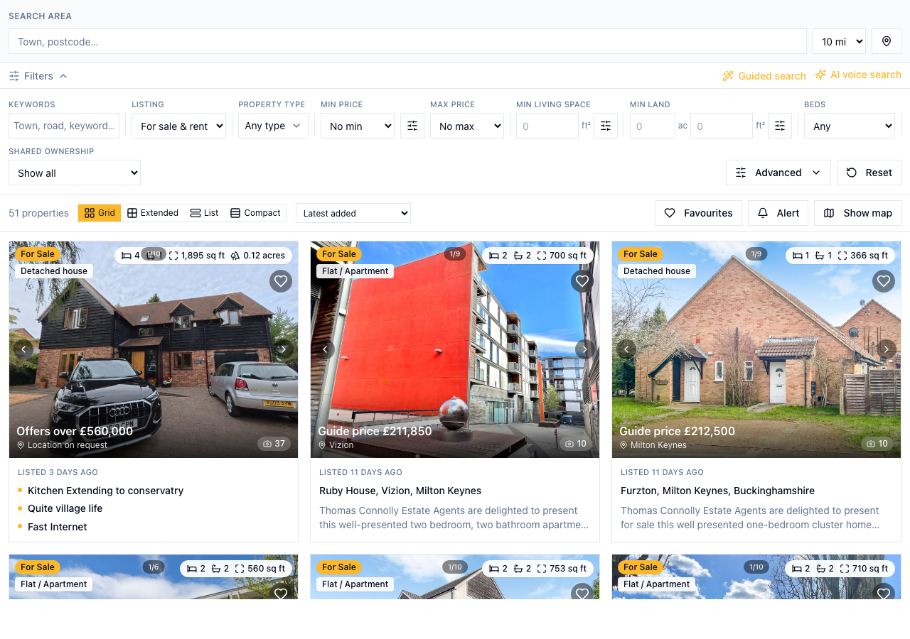
Task: Click 'Guide price £211,850' text
Action: coord(375,431)
